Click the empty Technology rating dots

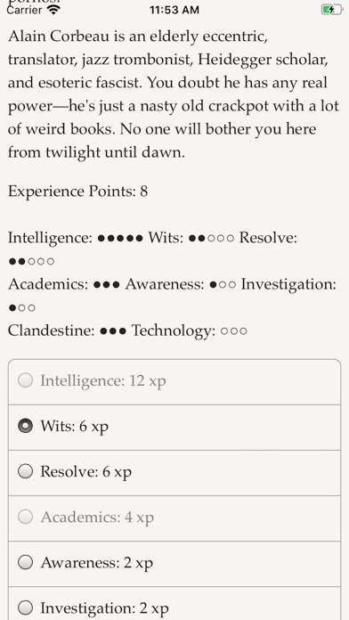(x=233, y=331)
